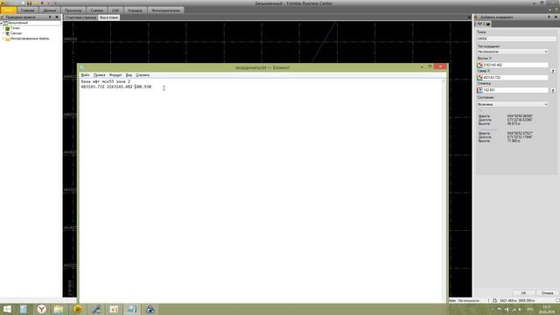Screen dimensions: 560x315
Task: Select the Безымянный project root node
Action: click(17, 23)
